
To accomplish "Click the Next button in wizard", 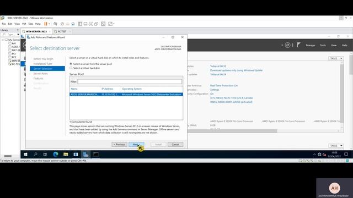I will coord(136,144).
